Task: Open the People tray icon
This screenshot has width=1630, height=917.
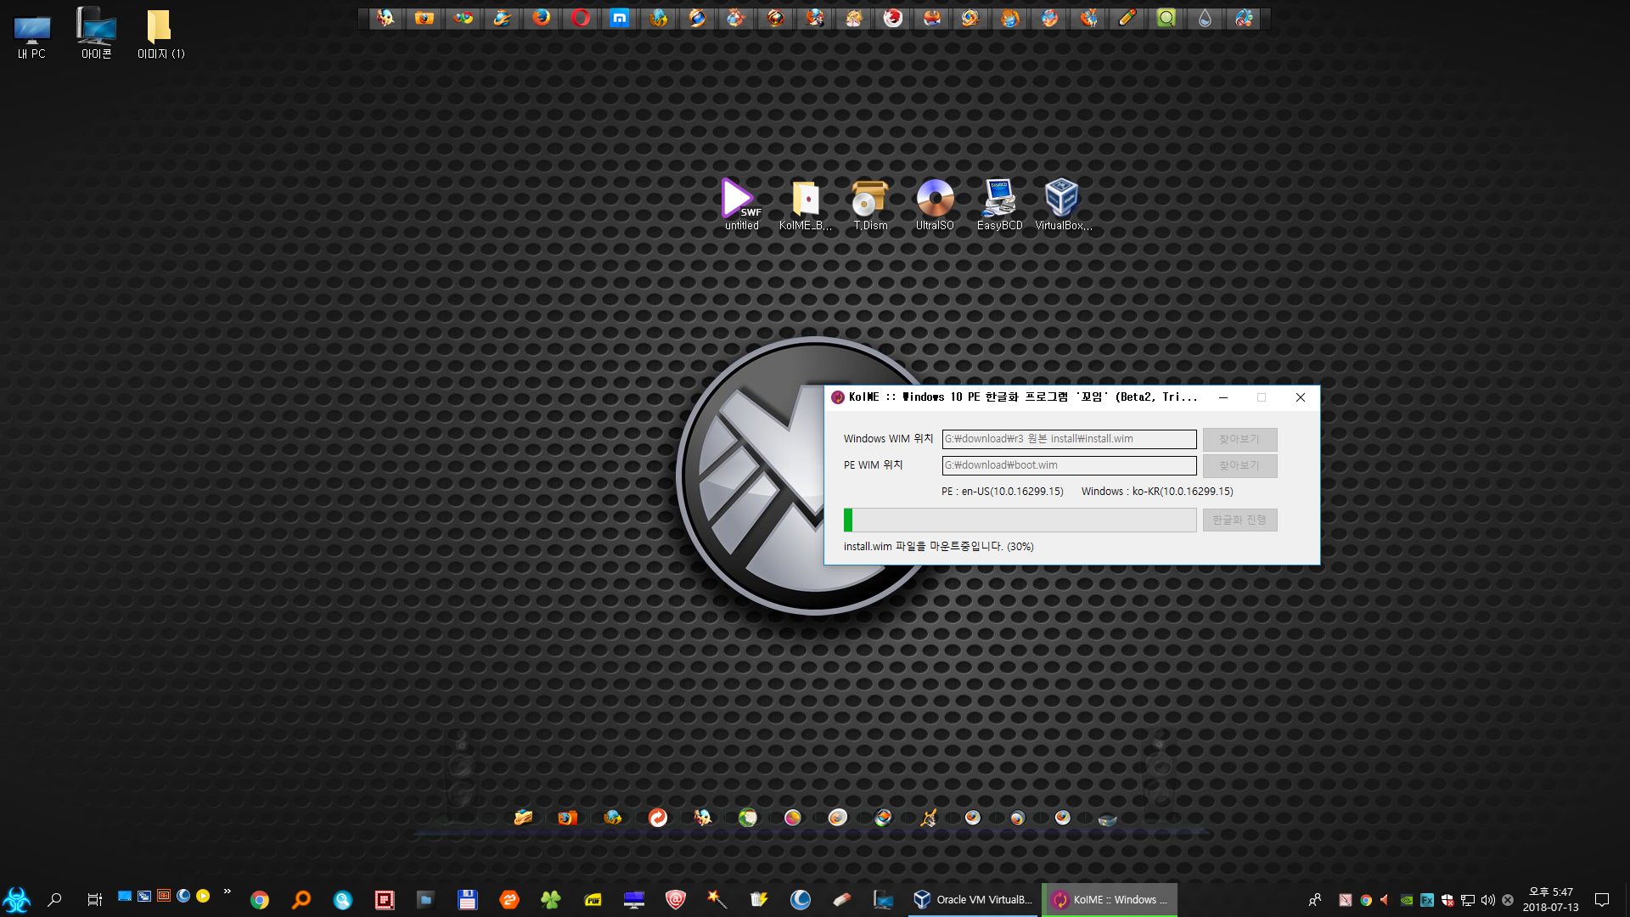Action: (x=1314, y=900)
